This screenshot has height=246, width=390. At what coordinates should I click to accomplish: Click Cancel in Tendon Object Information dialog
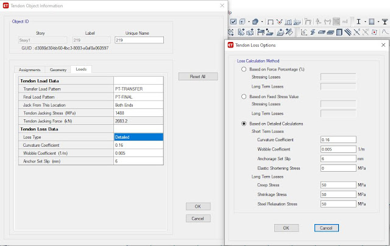198,219
